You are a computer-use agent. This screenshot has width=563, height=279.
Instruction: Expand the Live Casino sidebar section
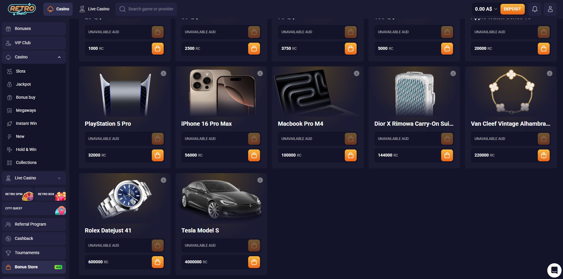click(x=59, y=178)
